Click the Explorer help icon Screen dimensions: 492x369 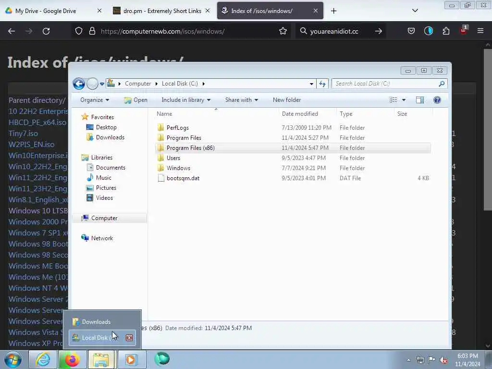437,100
